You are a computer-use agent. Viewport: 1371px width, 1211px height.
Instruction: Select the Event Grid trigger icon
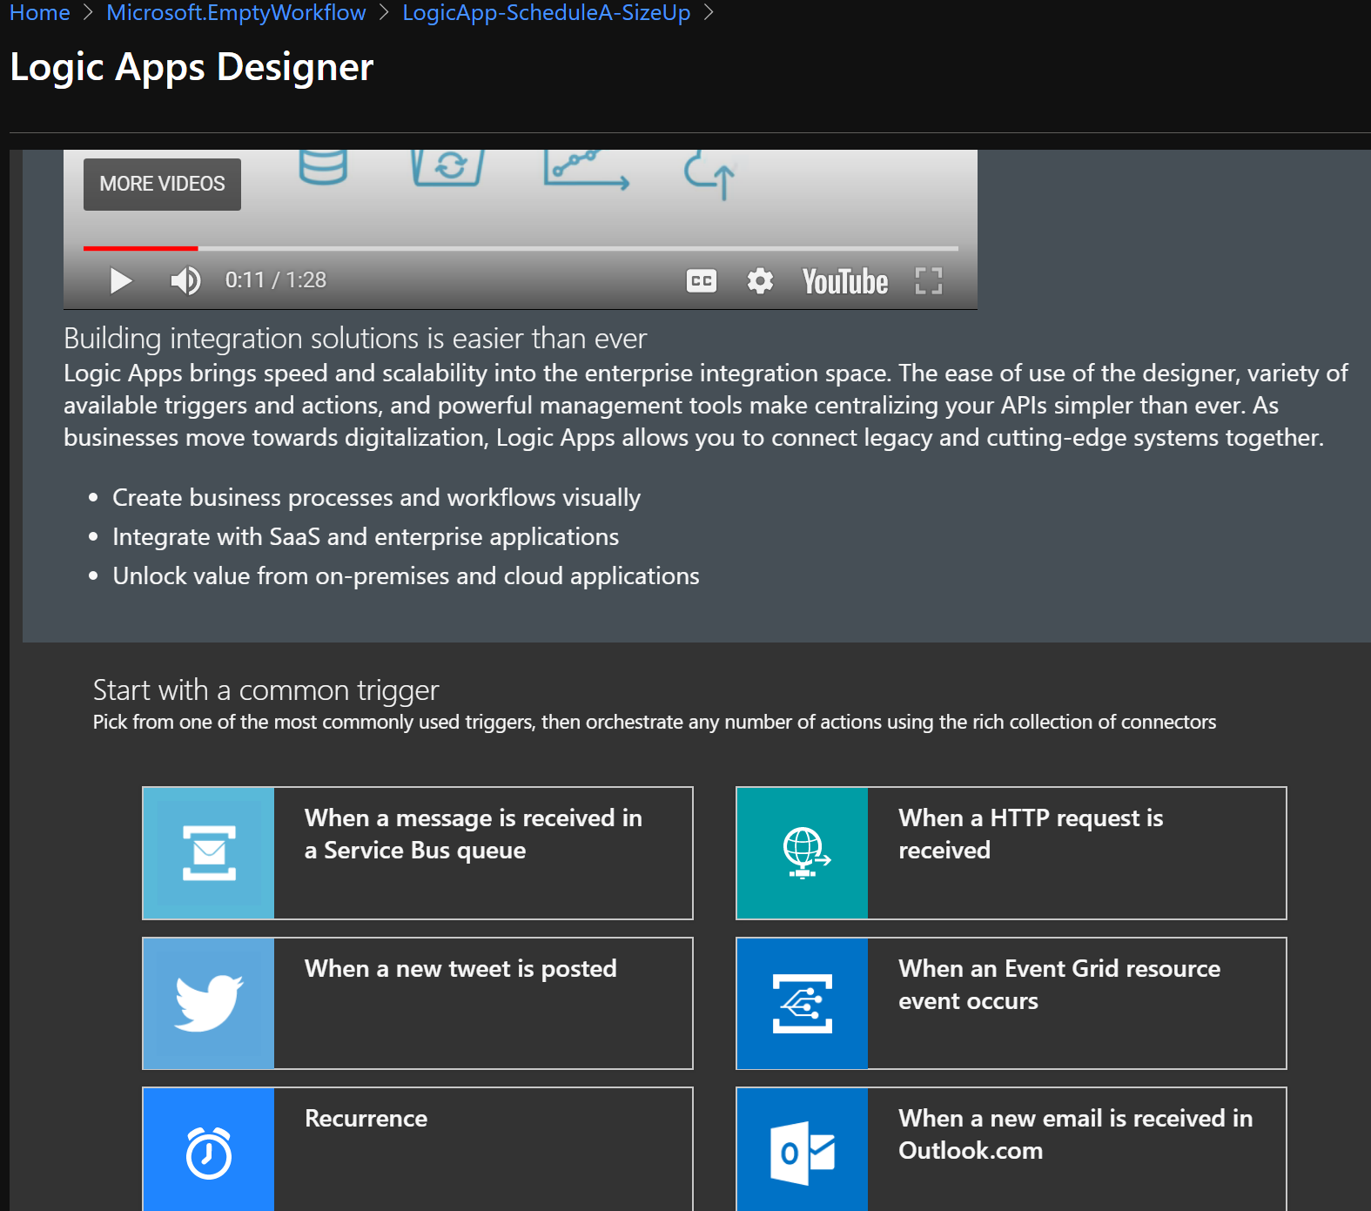point(803,1003)
